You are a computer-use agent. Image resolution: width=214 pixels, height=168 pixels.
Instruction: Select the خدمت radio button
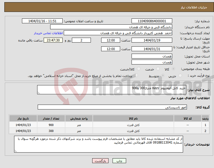[x=158, y=69]
